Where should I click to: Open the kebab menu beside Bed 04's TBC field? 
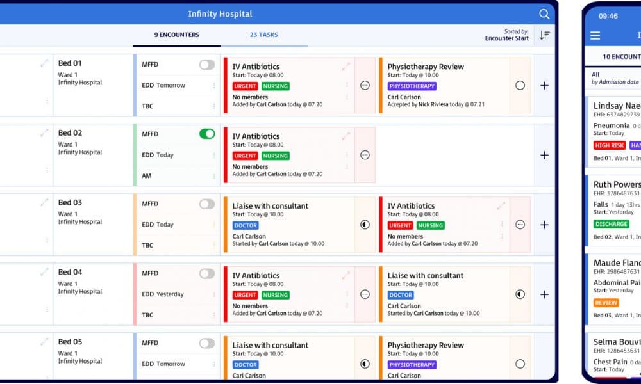click(x=213, y=316)
